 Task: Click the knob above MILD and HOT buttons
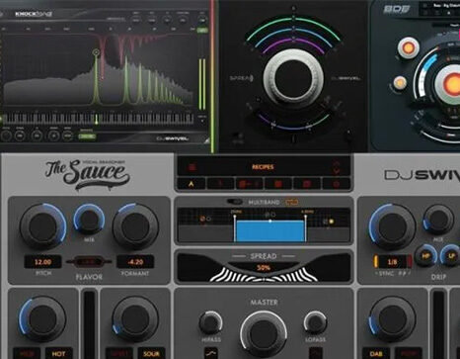point(42,319)
